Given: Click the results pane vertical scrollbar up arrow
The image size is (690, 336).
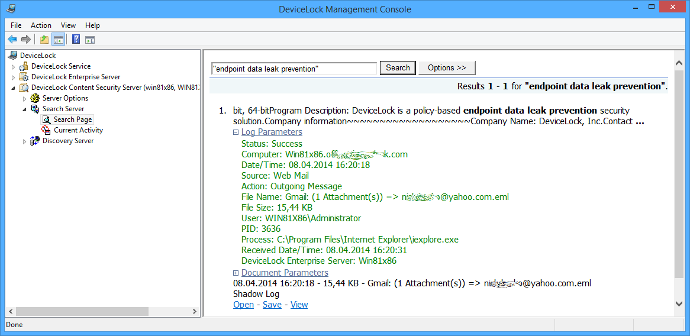Looking at the screenshot, I should click(679, 64).
